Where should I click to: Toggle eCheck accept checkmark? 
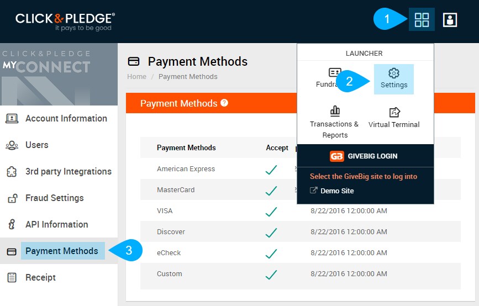(271, 254)
